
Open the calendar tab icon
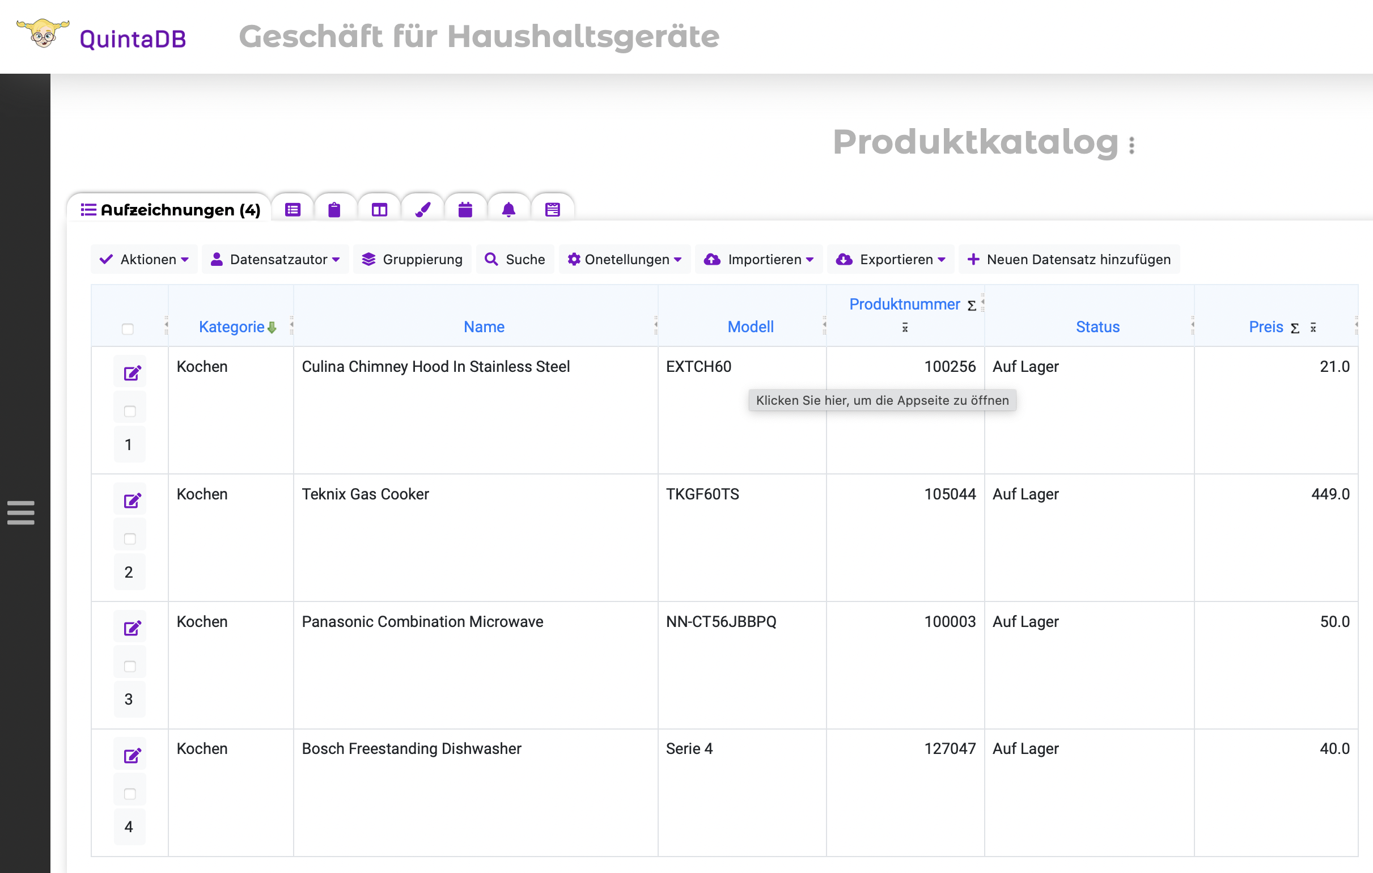[x=465, y=210]
